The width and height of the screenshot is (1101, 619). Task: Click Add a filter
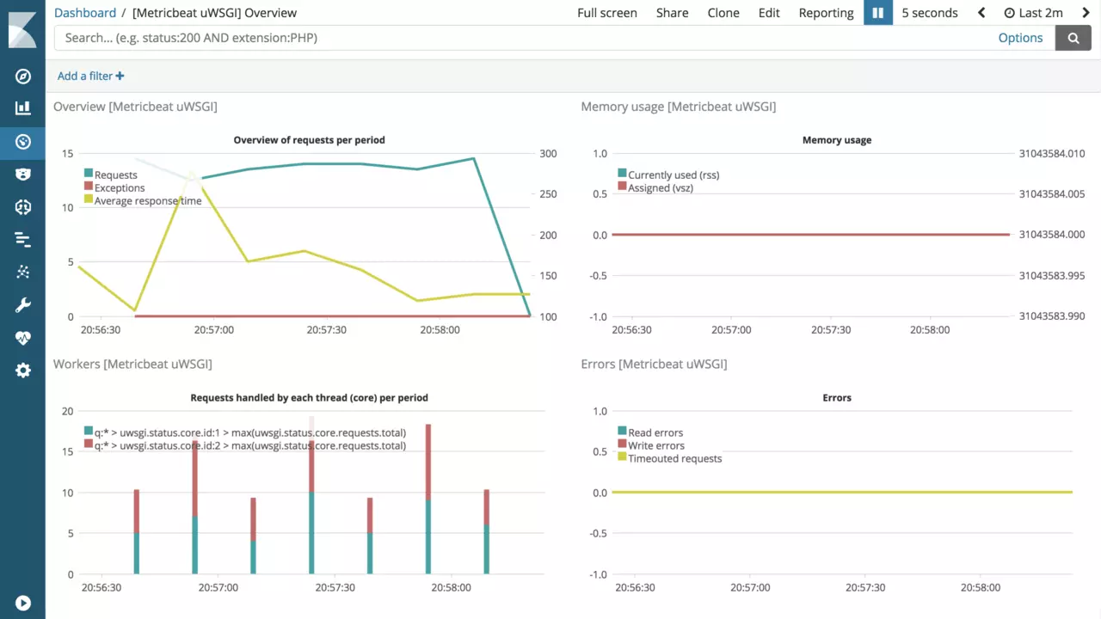click(90, 76)
